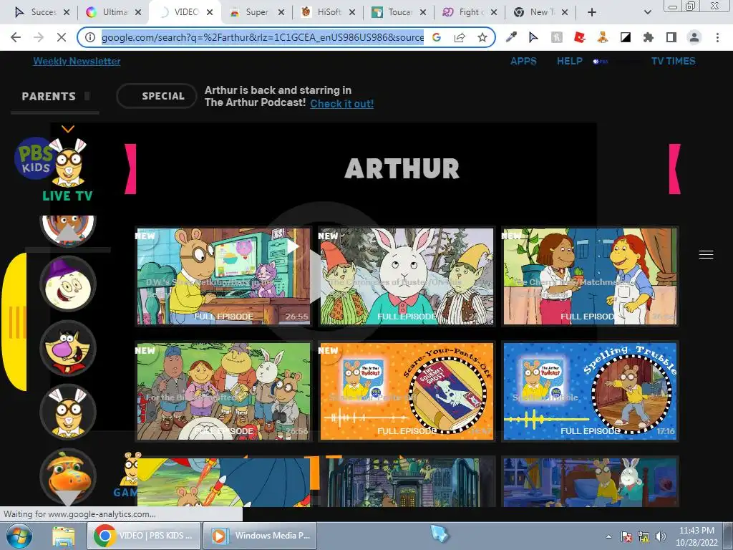The width and height of the screenshot is (733, 550).
Task: Open the Weekly Newsletter link
Action: (77, 61)
